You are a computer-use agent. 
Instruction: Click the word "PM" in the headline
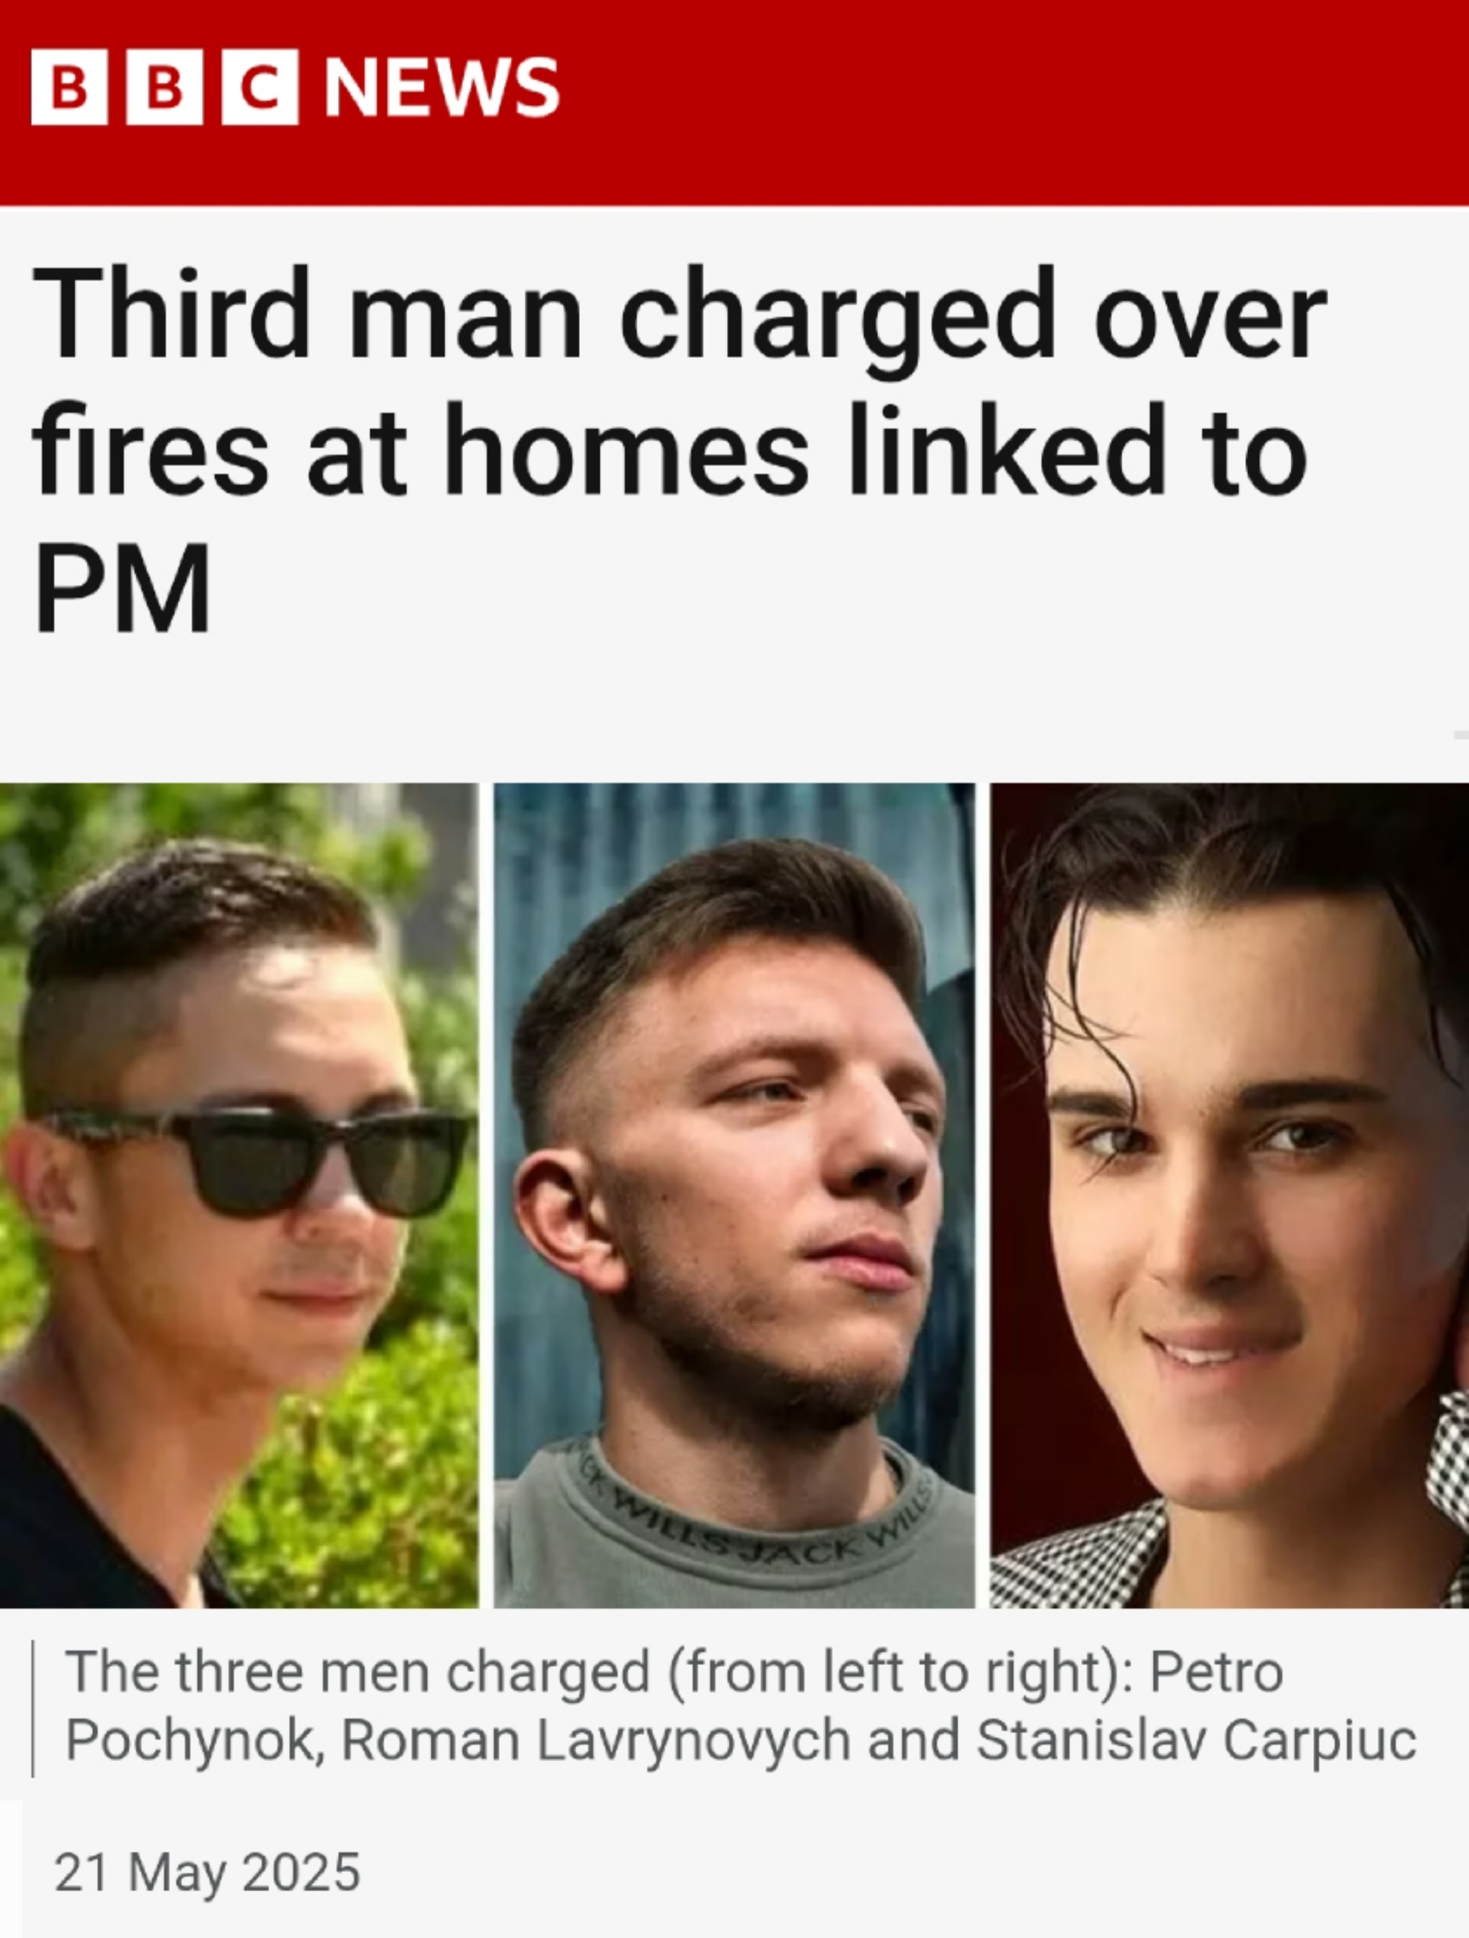coord(122,587)
